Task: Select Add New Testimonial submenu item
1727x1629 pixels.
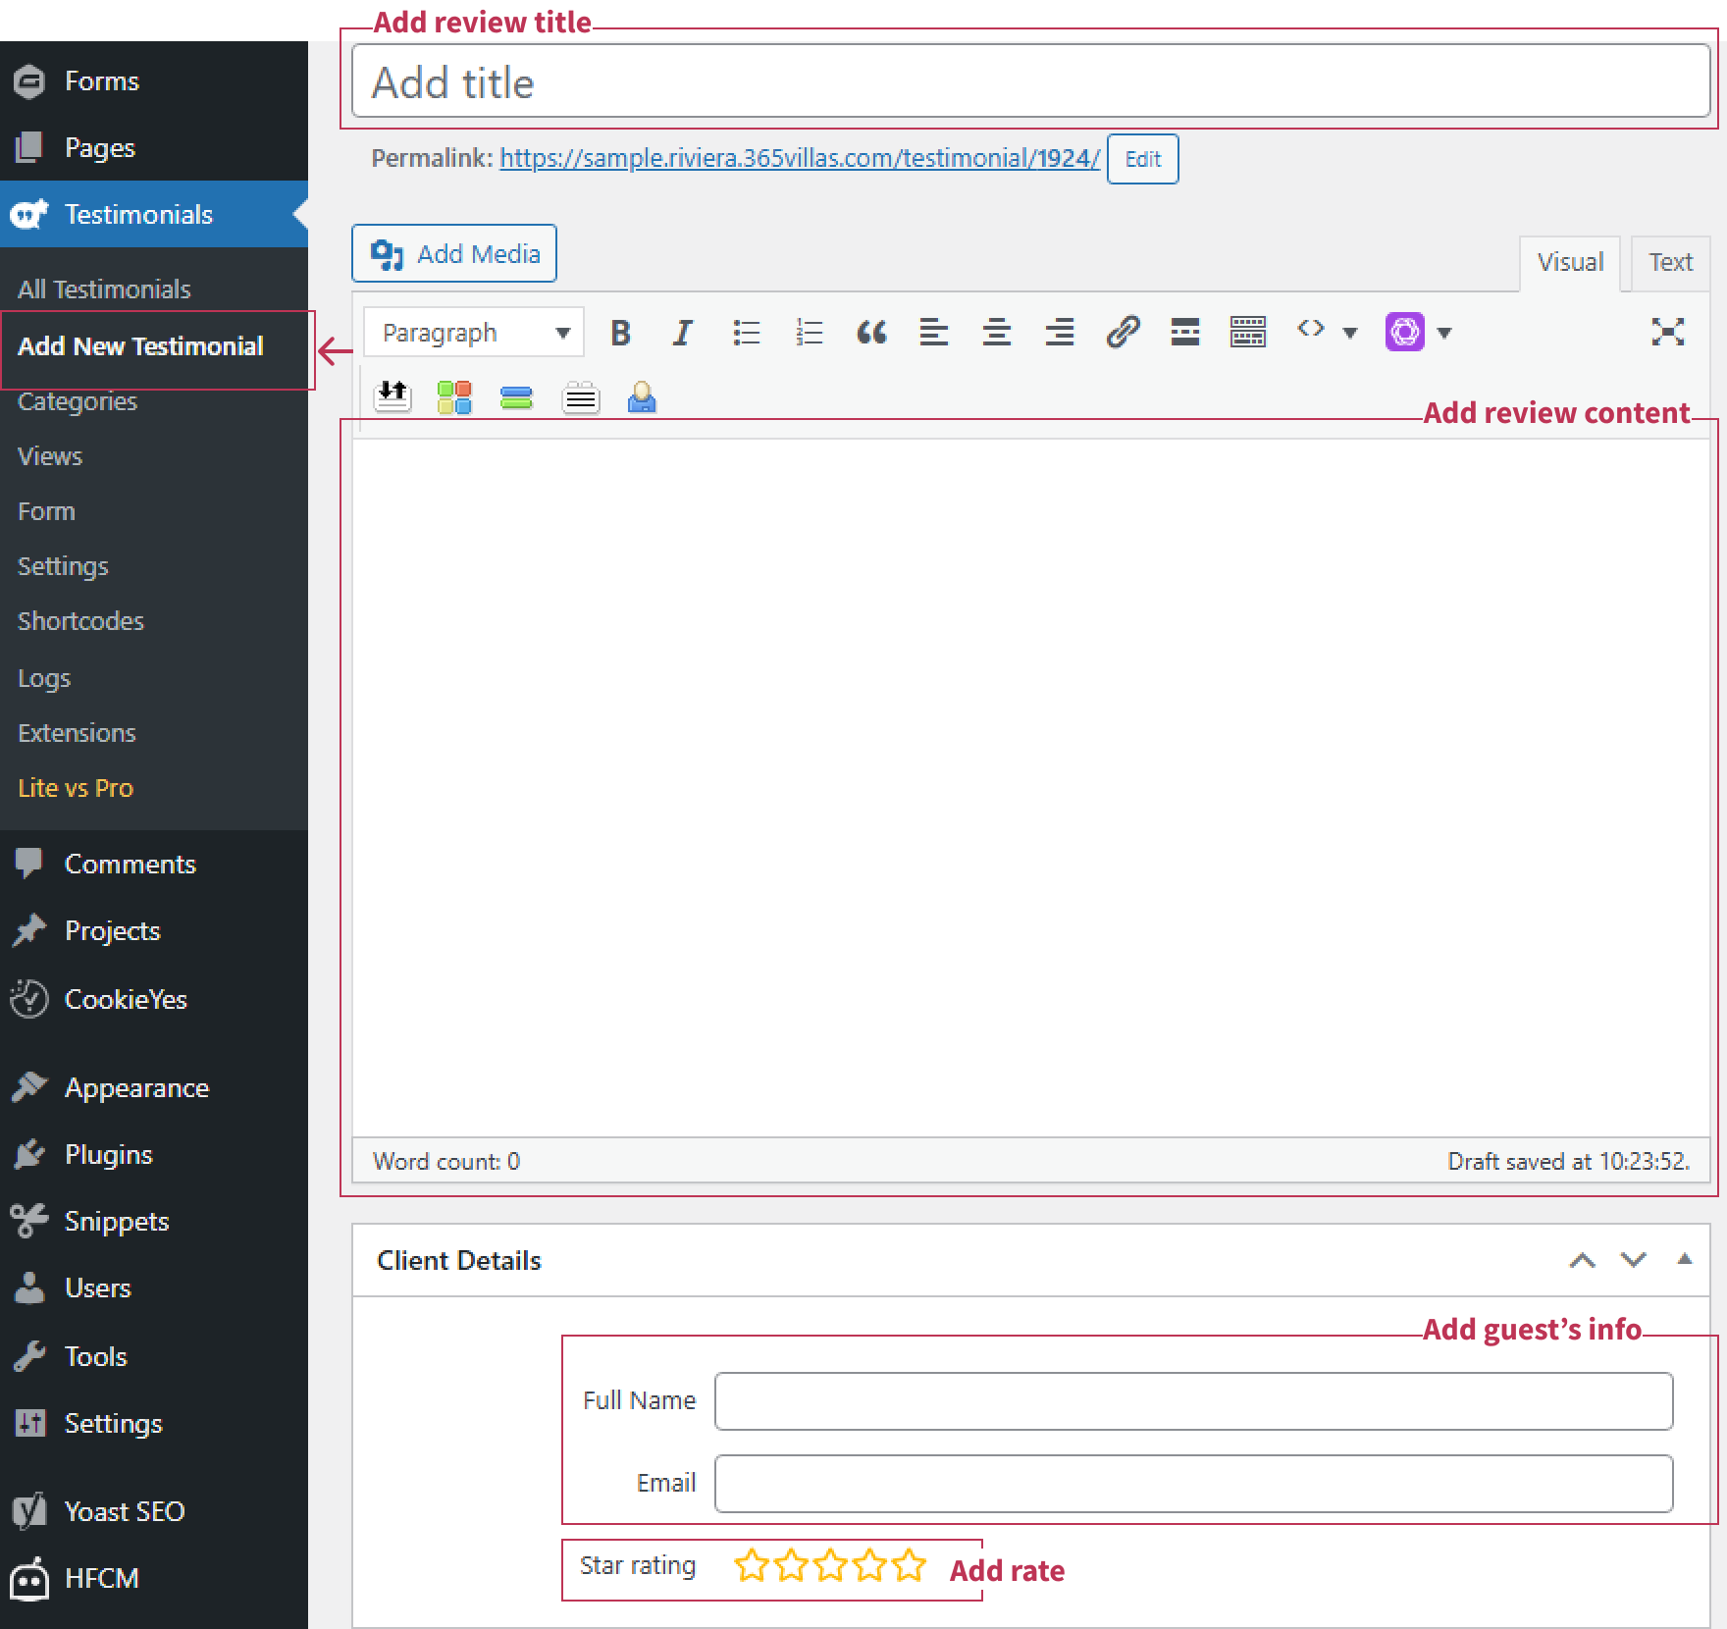Action: pyautogui.click(x=140, y=346)
